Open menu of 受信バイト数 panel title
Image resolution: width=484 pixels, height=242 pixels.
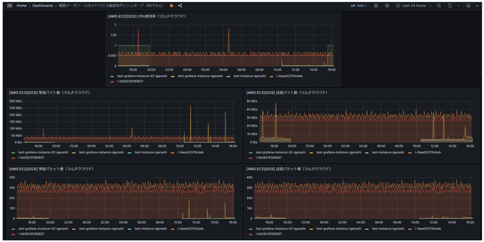(50, 92)
